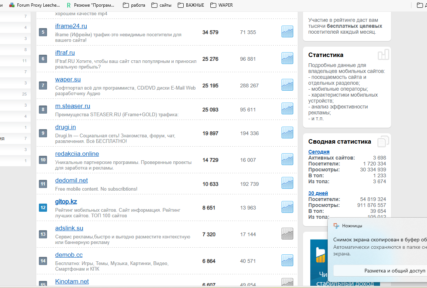Open the работа bookmarks folder

click(134, 5)
